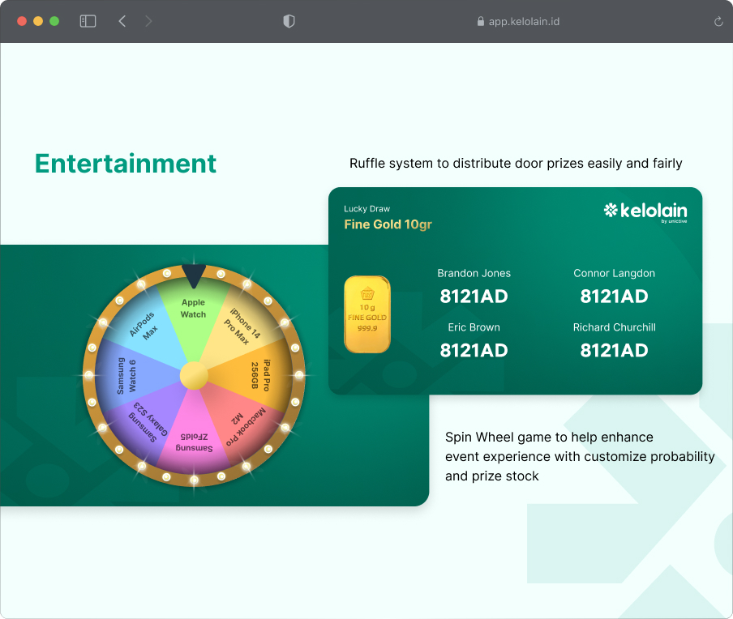Click the Entertainment heading
The height and width of the screenshot is (619, 733).
(x=126, y=164)
